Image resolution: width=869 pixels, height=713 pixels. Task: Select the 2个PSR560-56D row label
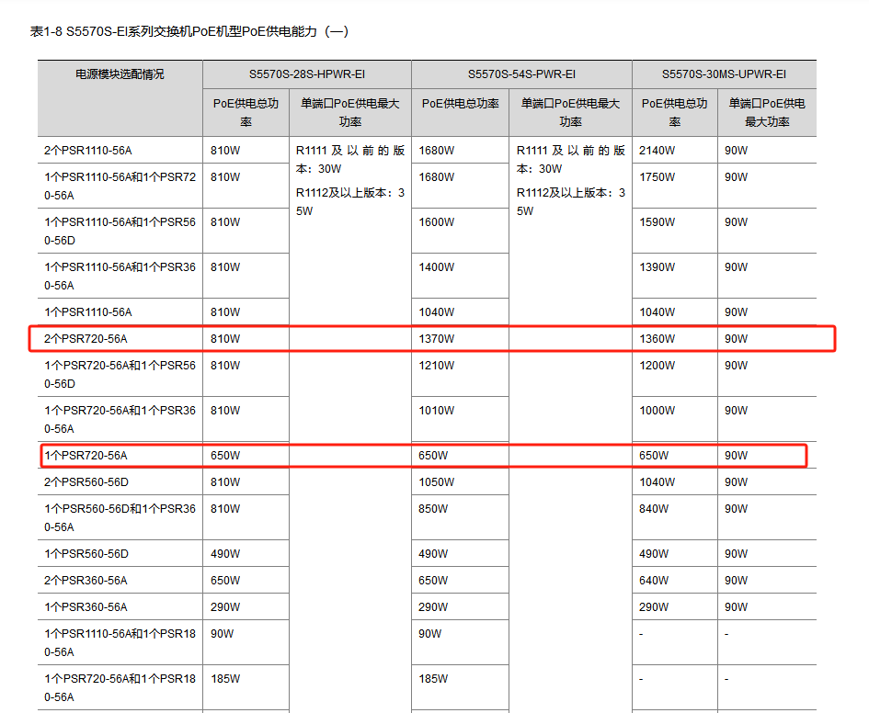86,482
